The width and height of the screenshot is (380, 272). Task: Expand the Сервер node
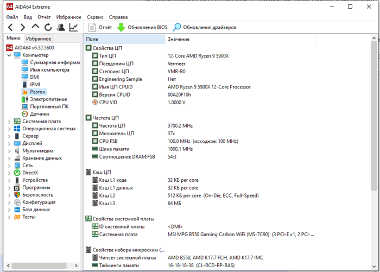click(9, 136)
